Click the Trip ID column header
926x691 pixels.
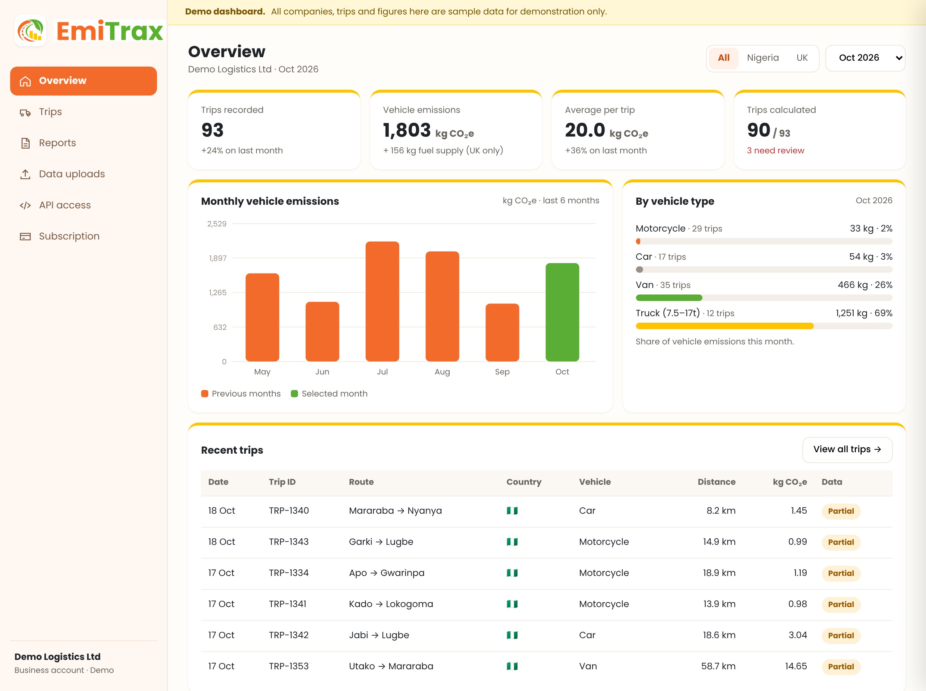282,482
